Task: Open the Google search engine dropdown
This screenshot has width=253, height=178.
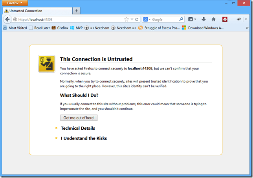Action: [x=147, y=19]
